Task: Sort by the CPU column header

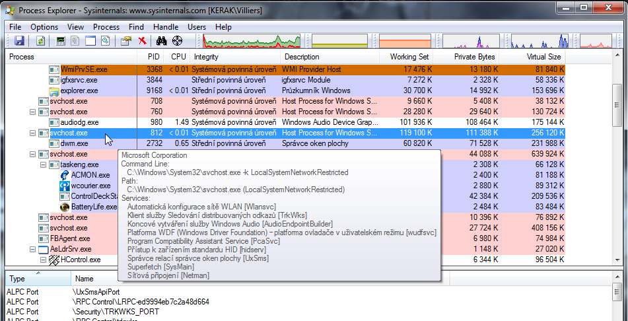Action: (x=177, y=57)
